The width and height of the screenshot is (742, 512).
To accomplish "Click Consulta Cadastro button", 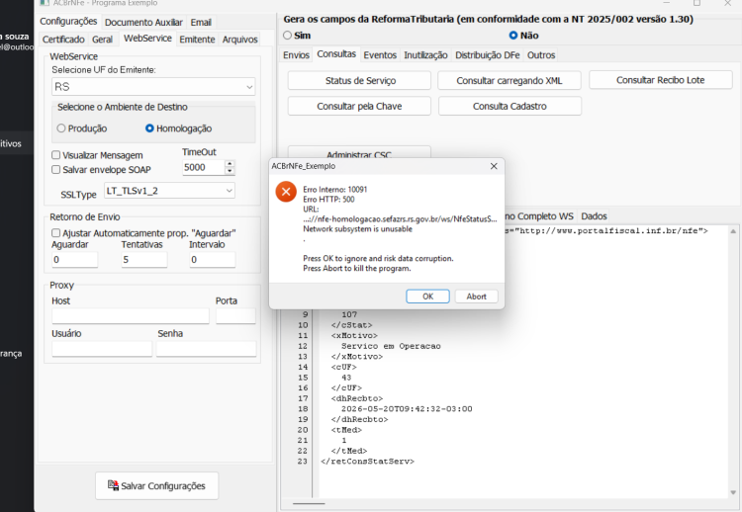I will click(x=510, y=106).
